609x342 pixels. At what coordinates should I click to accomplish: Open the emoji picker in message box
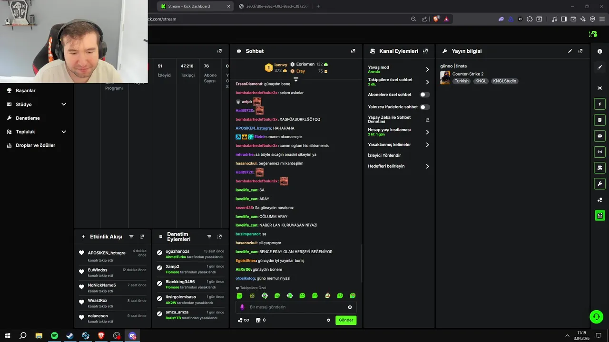tap(350, 307)
